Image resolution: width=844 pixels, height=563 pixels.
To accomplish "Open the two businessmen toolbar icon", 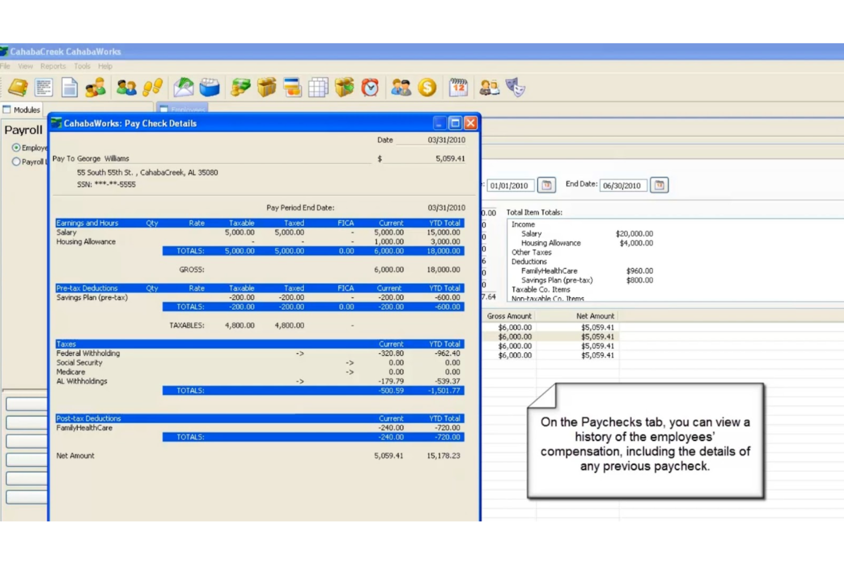I will [x=401, y=87].
